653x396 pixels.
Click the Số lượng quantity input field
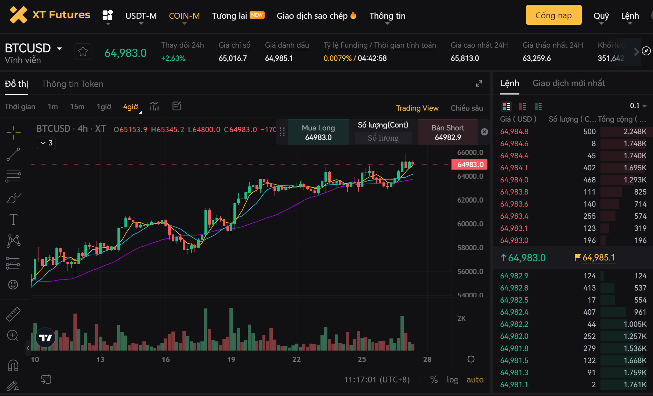[x=383, y=138]
